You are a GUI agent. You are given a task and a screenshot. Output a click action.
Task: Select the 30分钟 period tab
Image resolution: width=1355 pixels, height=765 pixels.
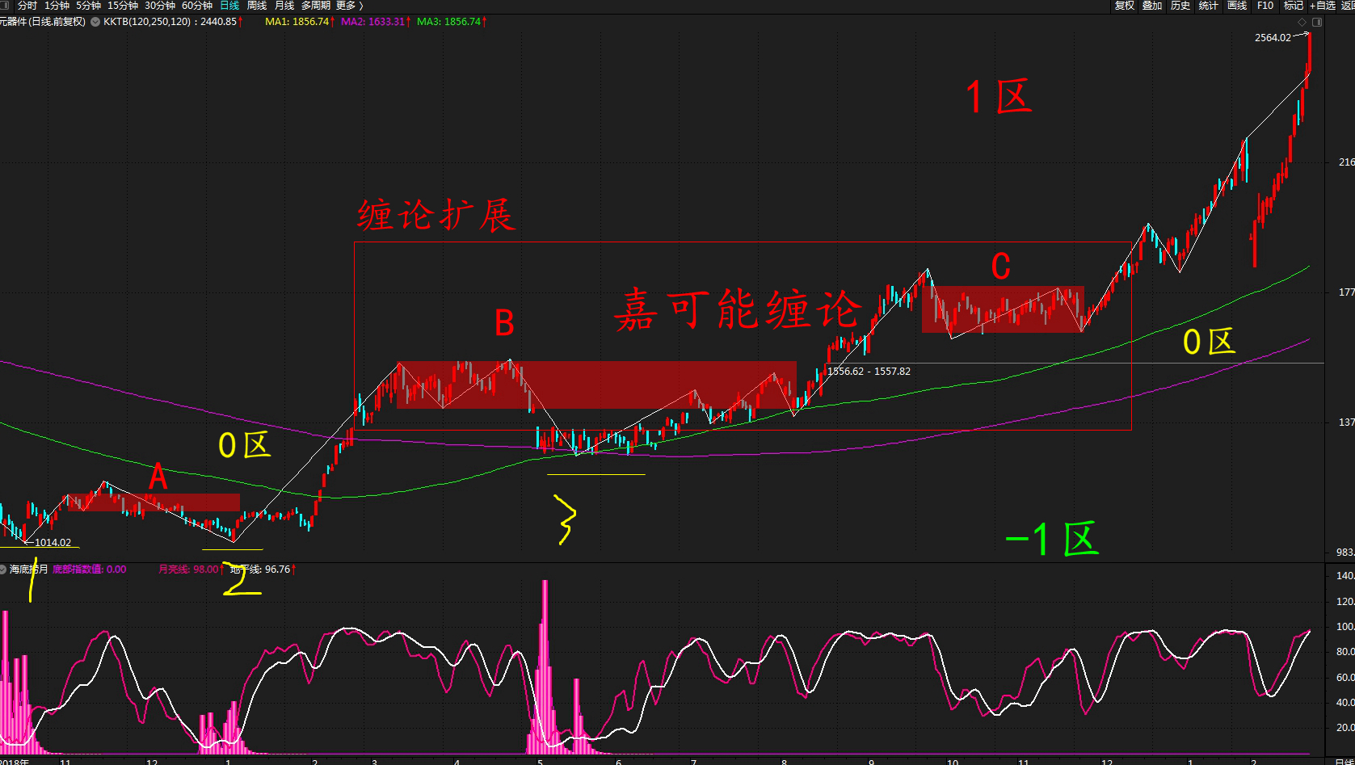point(160,6)
